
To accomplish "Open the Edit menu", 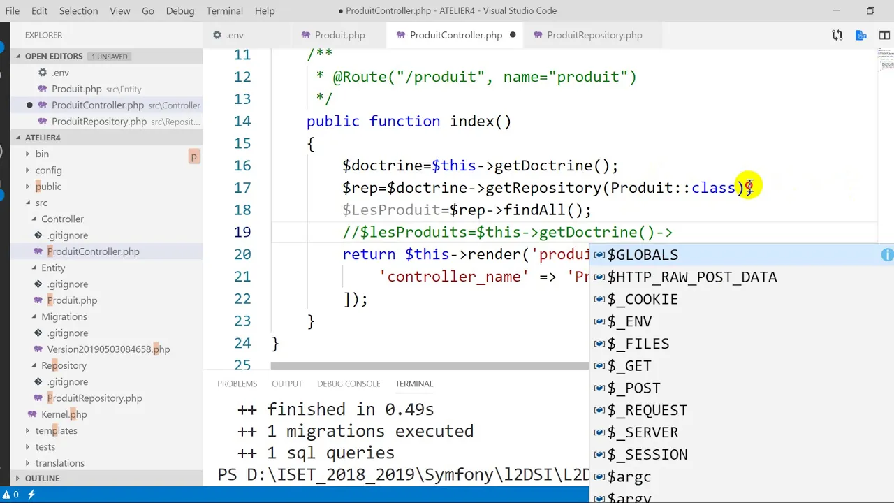I will pos(39,10).
